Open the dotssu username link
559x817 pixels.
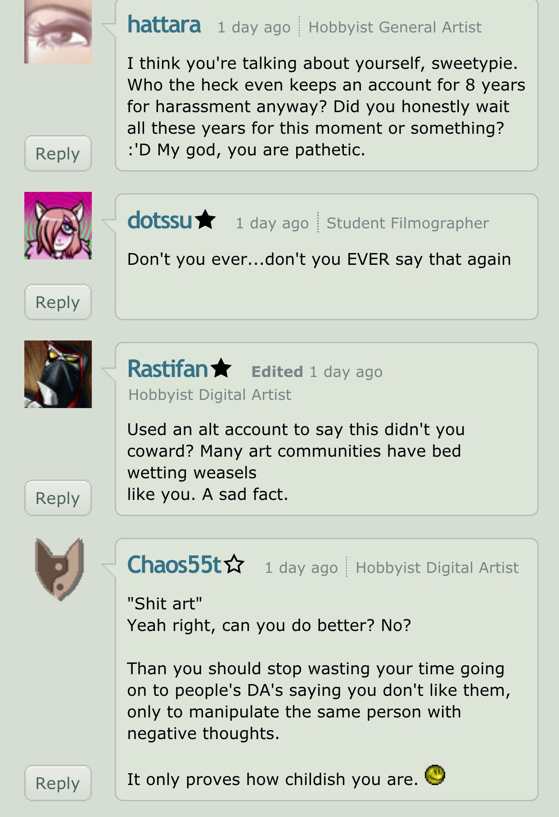coord(160,220)
